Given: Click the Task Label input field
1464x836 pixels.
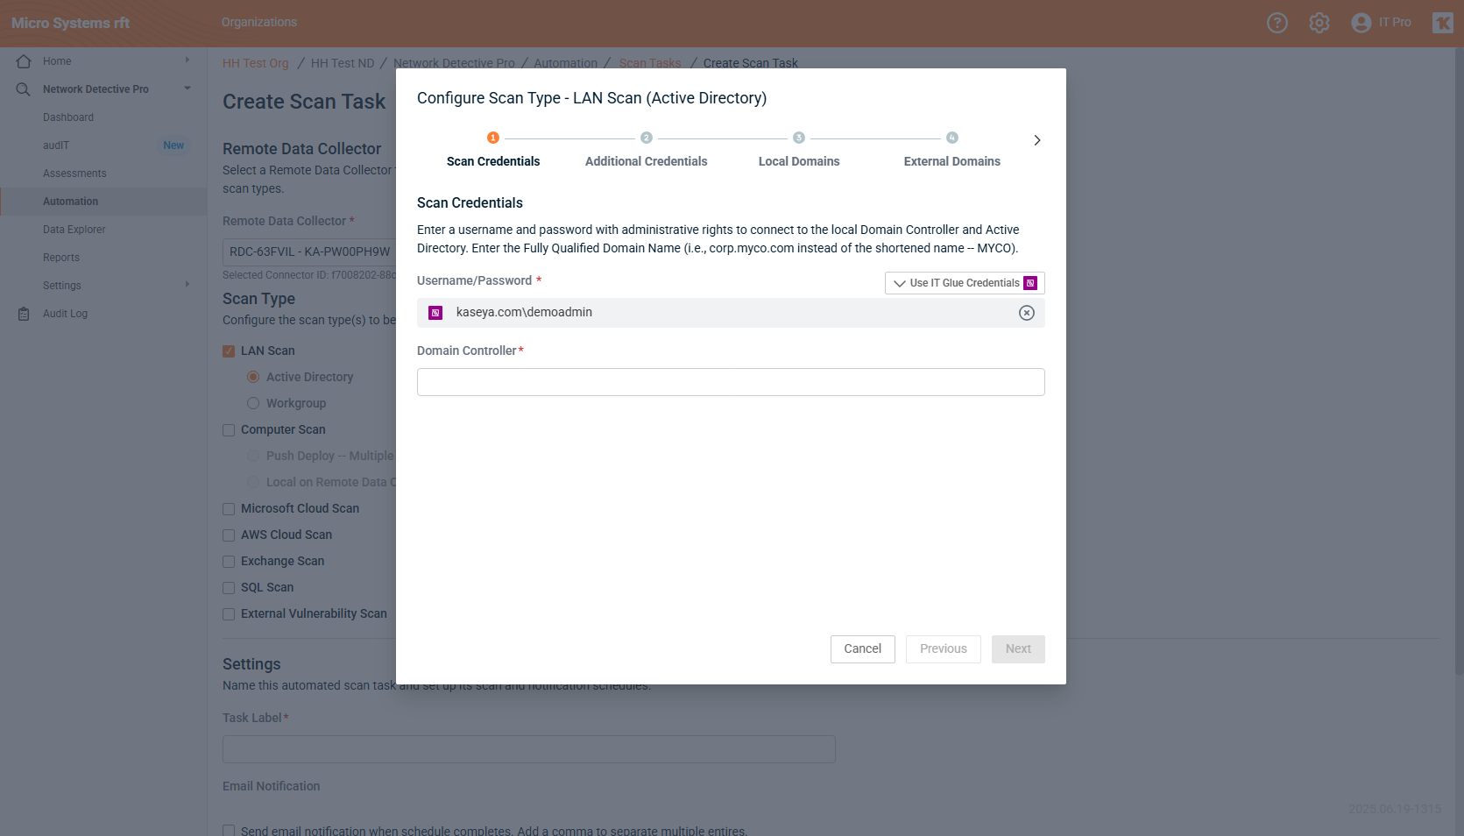Looking at the screenshot, I should click(x=529, y=749).
